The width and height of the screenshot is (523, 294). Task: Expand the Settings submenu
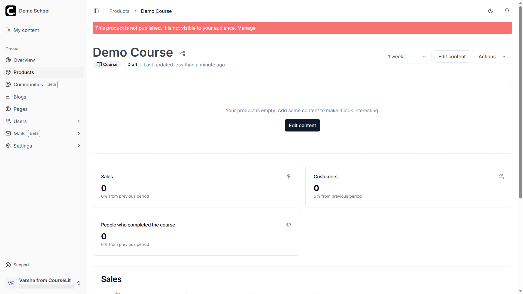(79, 146)
